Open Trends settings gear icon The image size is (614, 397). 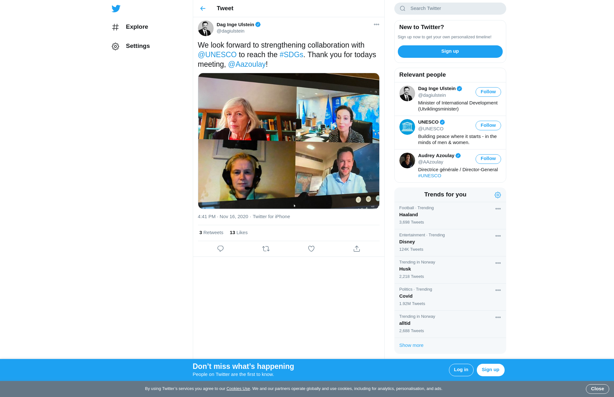(x=498, y=195)
